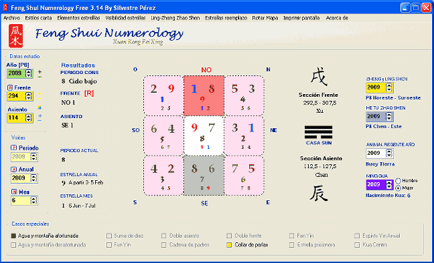Open the Estilos carta menu
434x263 pixels.
[38, 18]
